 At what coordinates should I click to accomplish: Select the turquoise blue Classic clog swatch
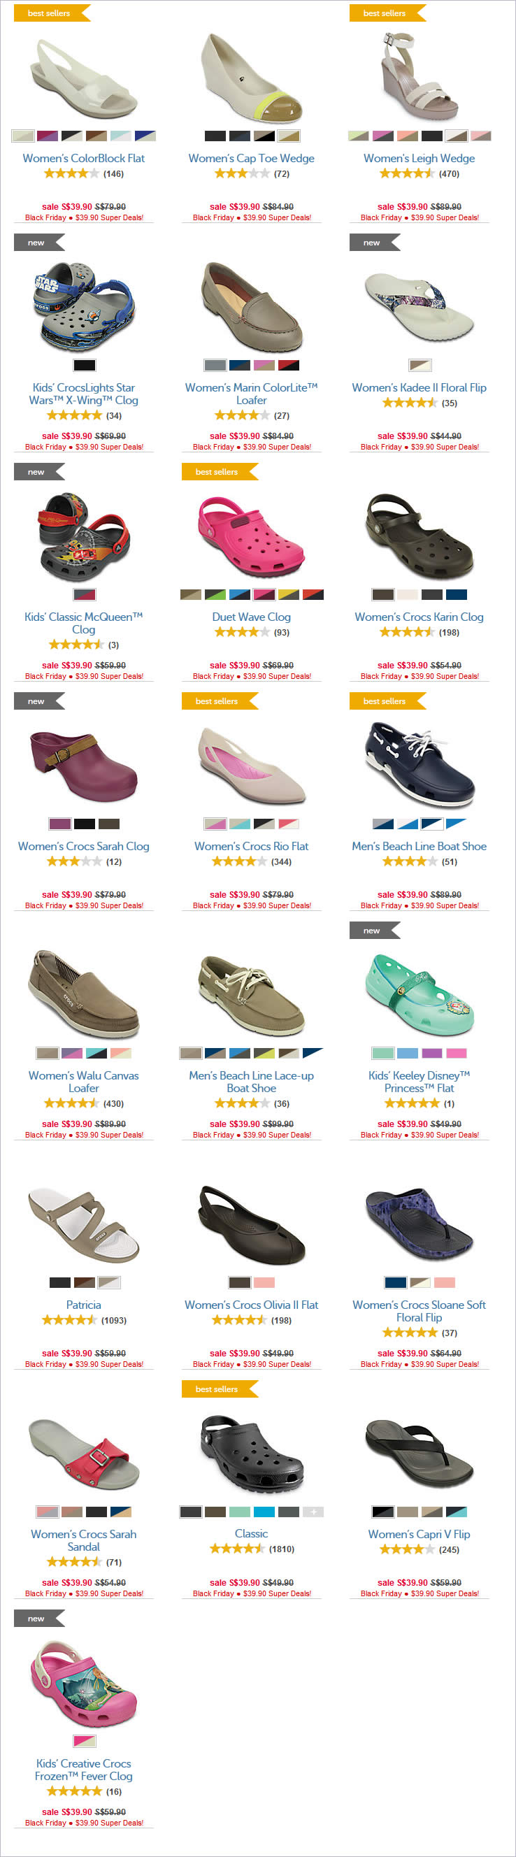point(264,1512)
